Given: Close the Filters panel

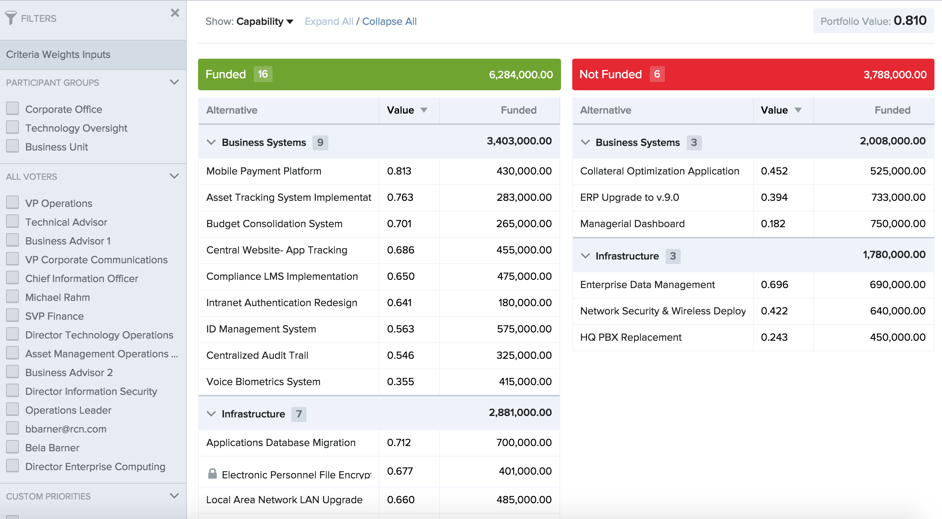Looking at the screenshot, I should pyautogui.click(x=175, y=13).
